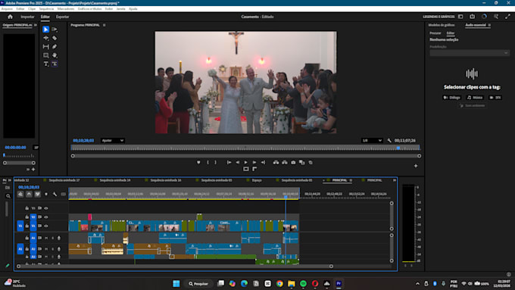Toggle the lock on track V2

pyautogui.click(x=27, y=217)
